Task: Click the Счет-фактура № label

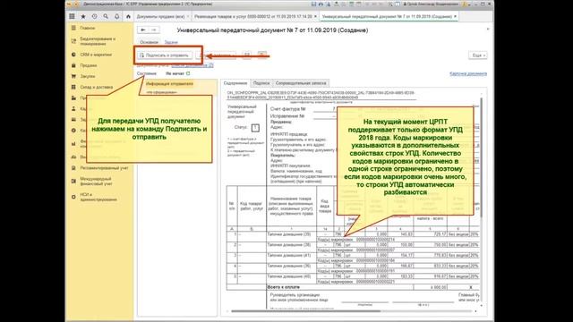Action: pyautogui.click(x=288, y=109)
